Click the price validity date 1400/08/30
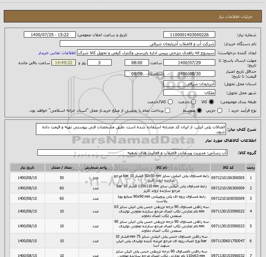This screenshot has height=257, width=266. pyautogui.click(x=189, y=74)
